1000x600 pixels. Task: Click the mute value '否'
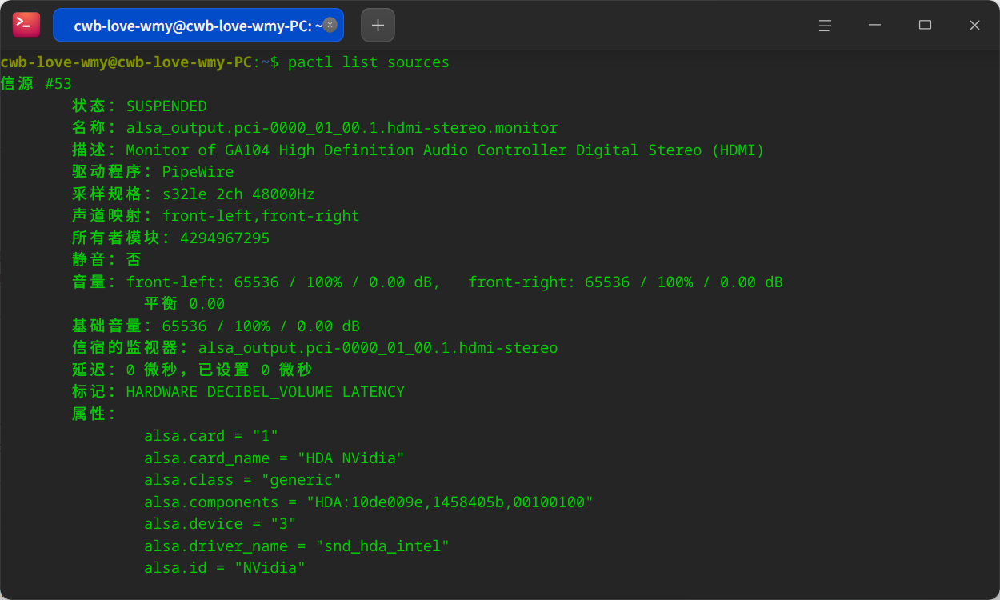[134, 260]
